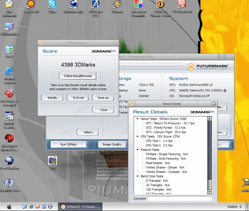249x211 pixels.
Task: Select the 8 Triangles row
Action: coord(157,181)
